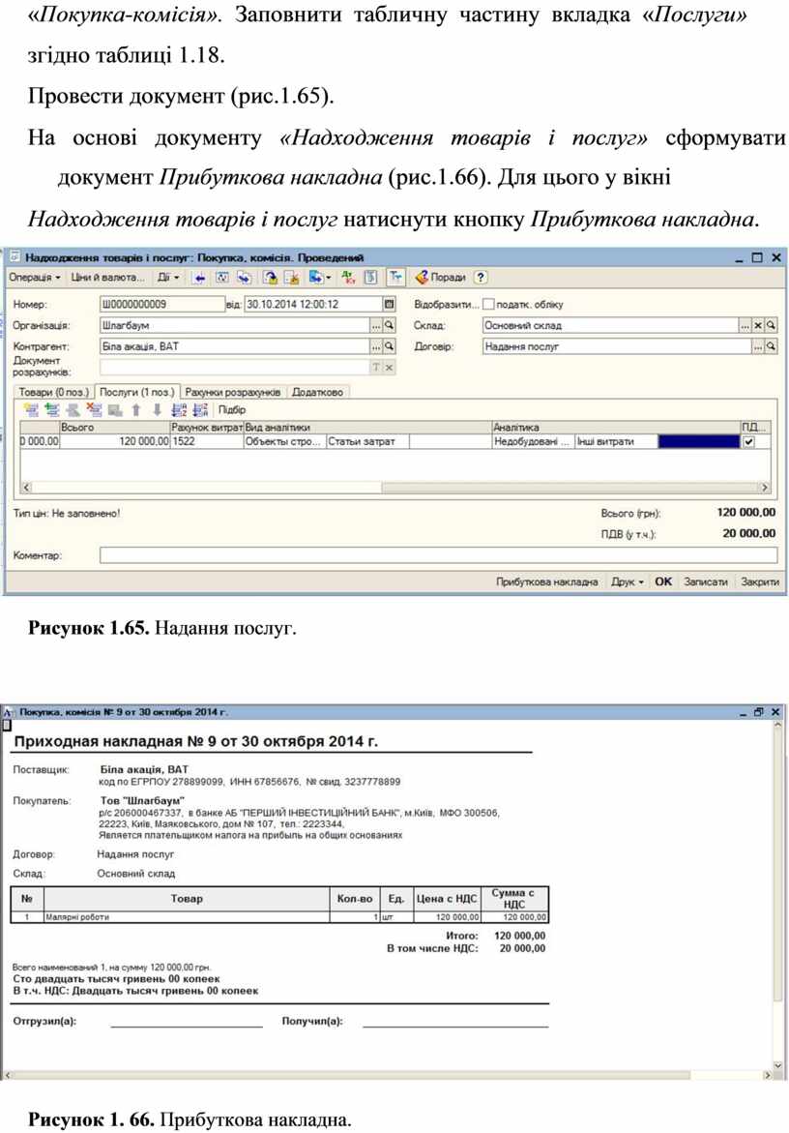Click the invoice window's vertical scrollbar down arrow
Screen dimensions: 789x1133
click(777, 1065)
